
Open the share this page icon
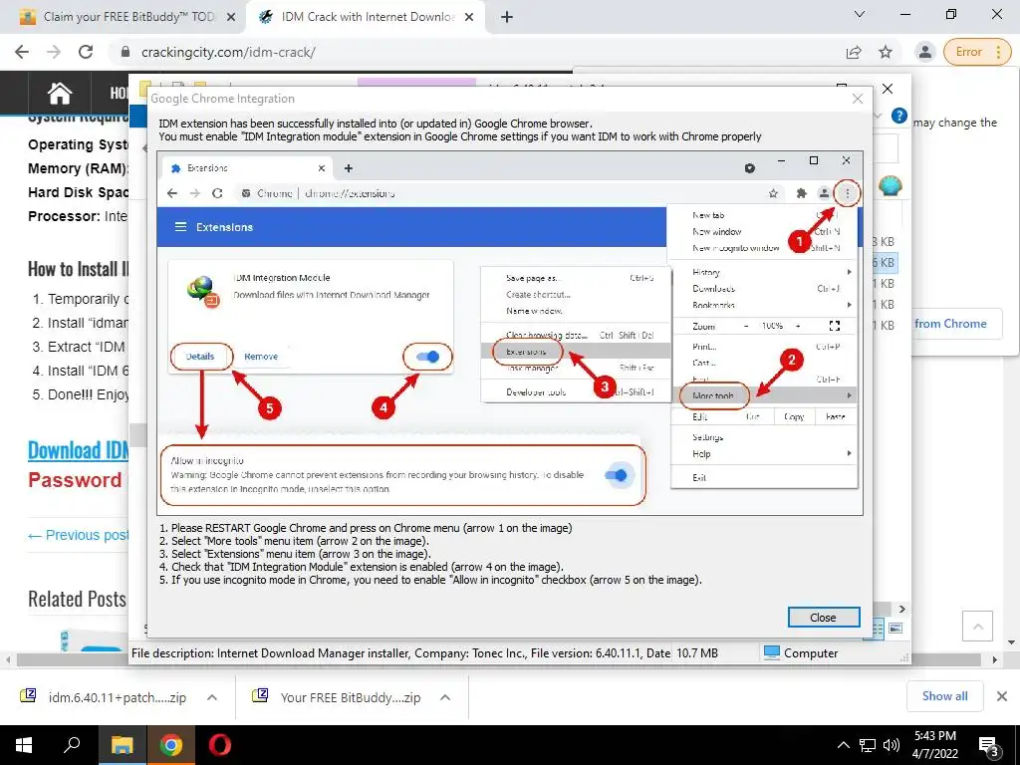[854, 52]
